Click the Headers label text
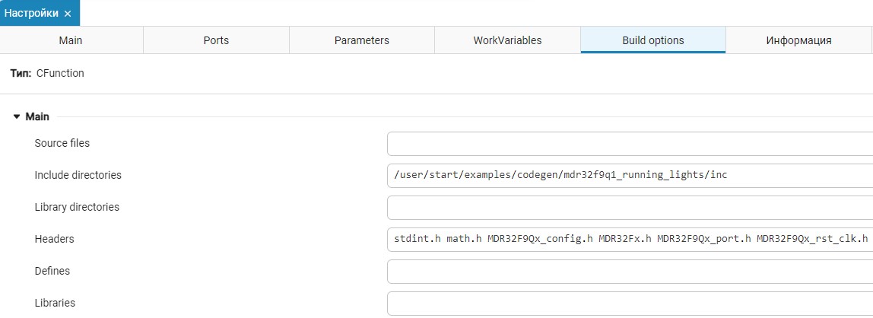Screen dimensions: 873x318 tap(54, 239)
